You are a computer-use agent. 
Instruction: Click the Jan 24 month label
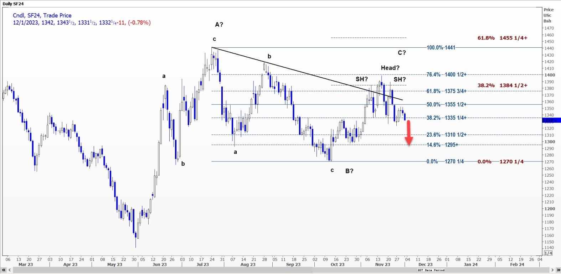[471, 264]
